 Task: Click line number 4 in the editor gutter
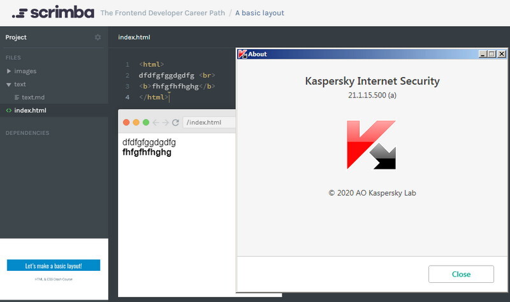tap(127, 97)
